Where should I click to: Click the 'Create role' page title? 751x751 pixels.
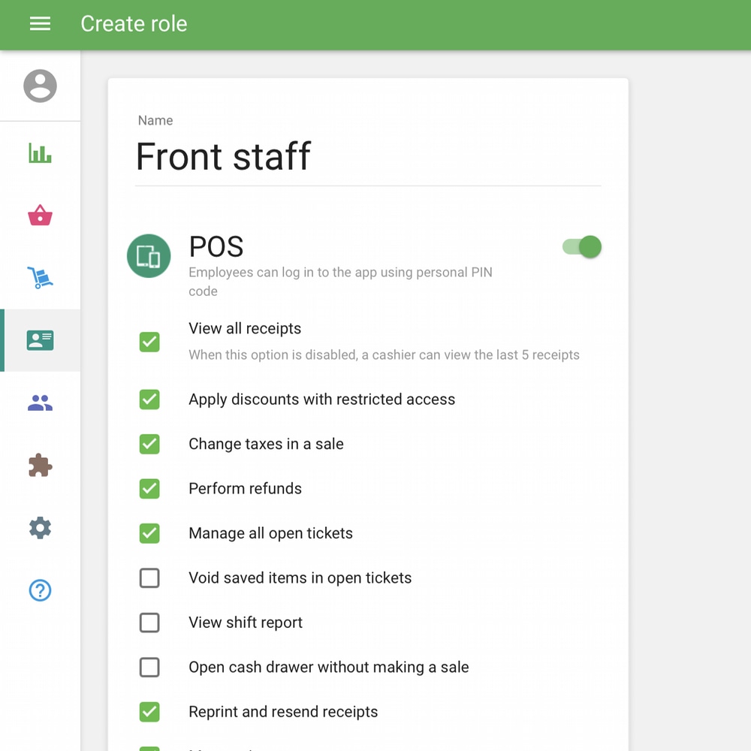pyautogui.click(x=134, y=23)
